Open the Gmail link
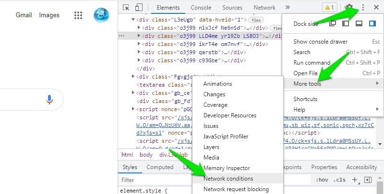384x194 pixels. pos(24,15)
